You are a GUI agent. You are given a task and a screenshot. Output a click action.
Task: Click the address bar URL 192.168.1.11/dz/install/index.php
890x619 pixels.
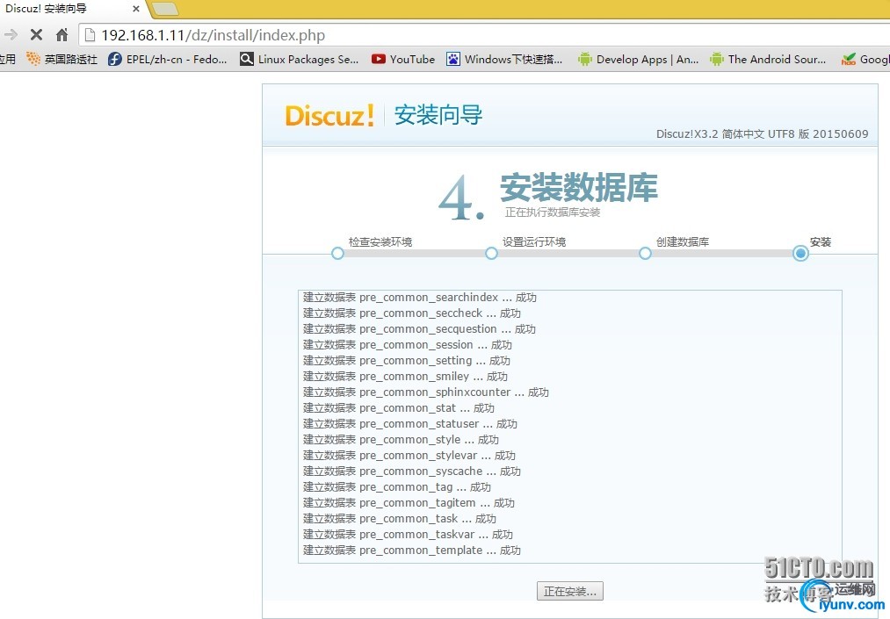(213, 35)
